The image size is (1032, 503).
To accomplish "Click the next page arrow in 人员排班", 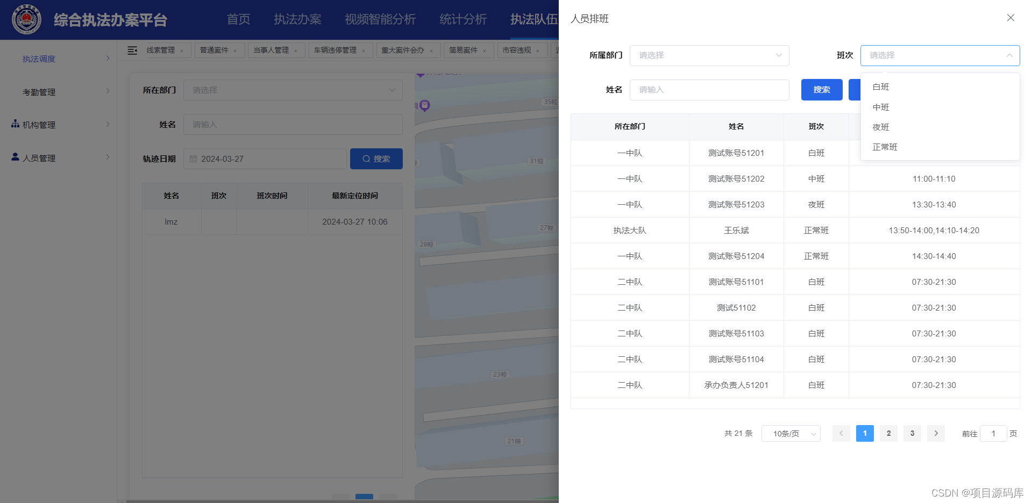I will point(936,433).
